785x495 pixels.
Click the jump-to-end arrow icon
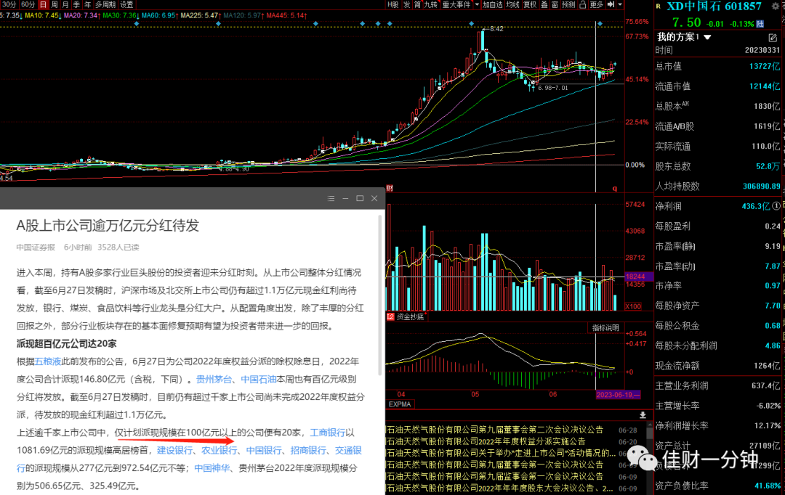(x=611, y=4)
